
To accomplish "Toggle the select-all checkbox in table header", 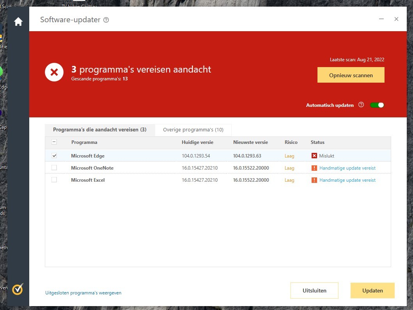I will pyautogui.click(x=54, y=142).
